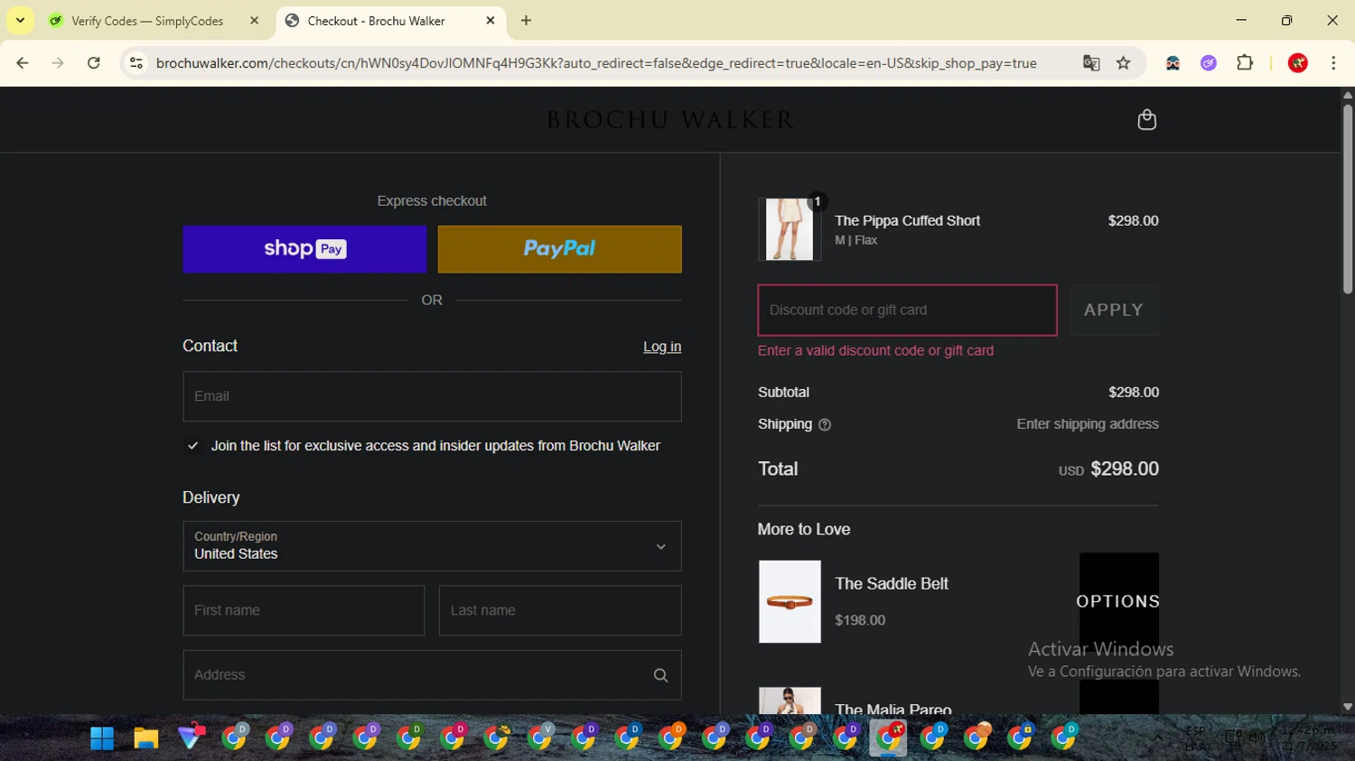Click The Saddle Belt product thumbnail
This screenshot has width=1355, height=761.
click(790, 601)
